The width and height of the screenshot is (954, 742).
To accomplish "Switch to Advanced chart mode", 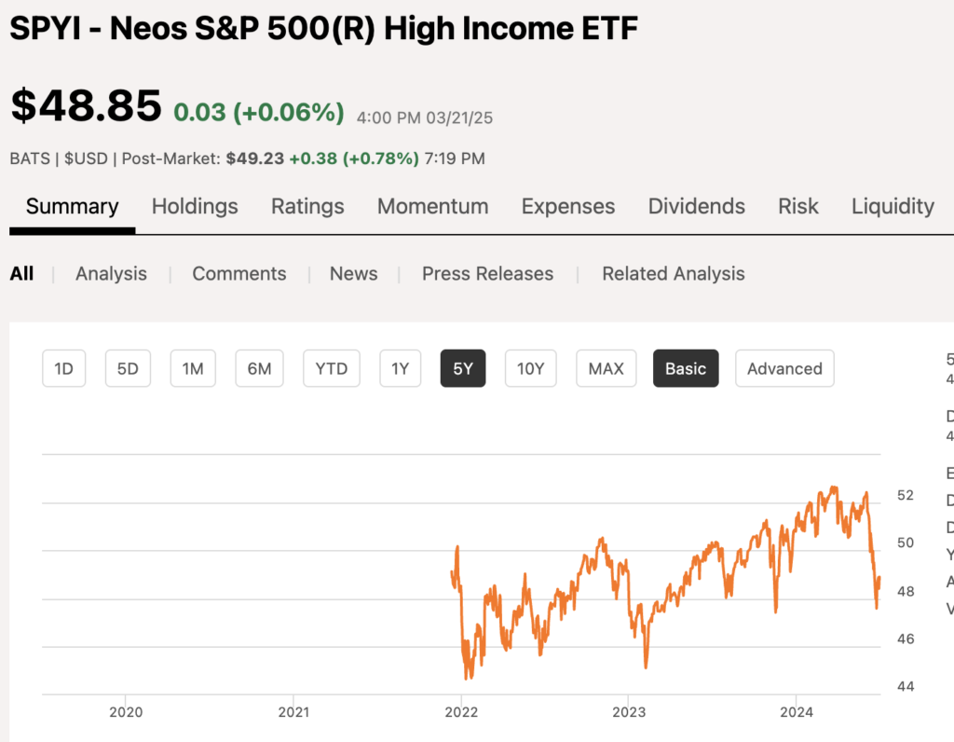I will (784, 368).
